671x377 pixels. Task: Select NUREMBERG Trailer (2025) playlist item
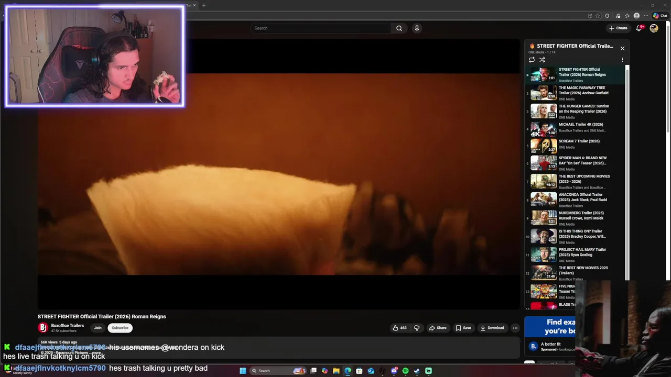576,218
